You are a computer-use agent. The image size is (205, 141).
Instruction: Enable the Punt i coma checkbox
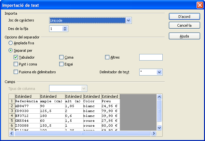pos(16,64)
